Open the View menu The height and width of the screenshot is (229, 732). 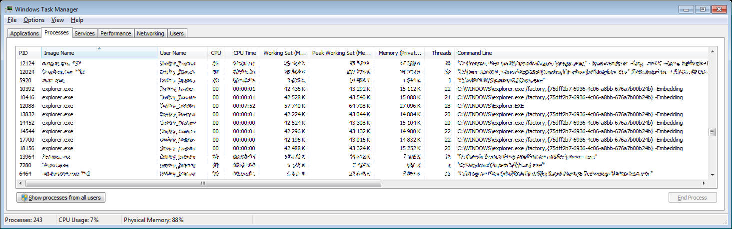[57, 20]
